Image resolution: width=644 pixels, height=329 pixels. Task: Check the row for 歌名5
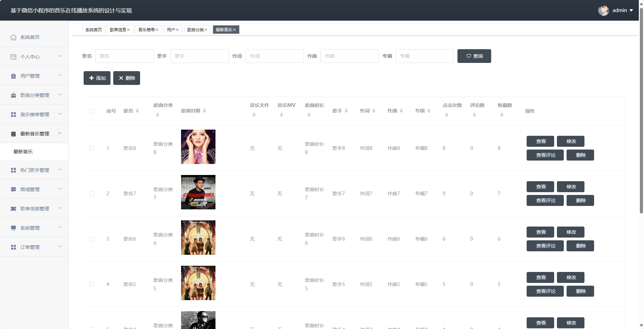pos(92,284)
